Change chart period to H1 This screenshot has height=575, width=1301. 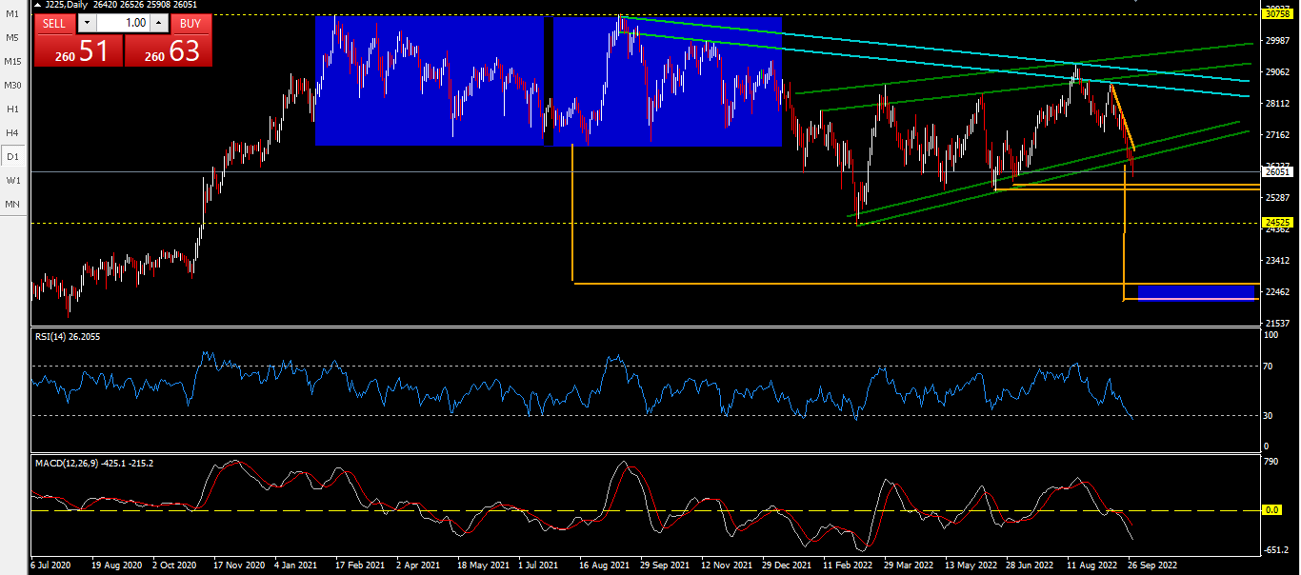click(x=12, y=109)
